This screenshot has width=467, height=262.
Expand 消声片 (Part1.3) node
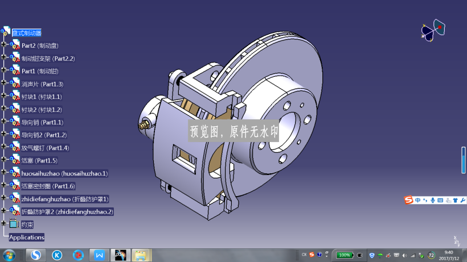click(x=3, y=82)
